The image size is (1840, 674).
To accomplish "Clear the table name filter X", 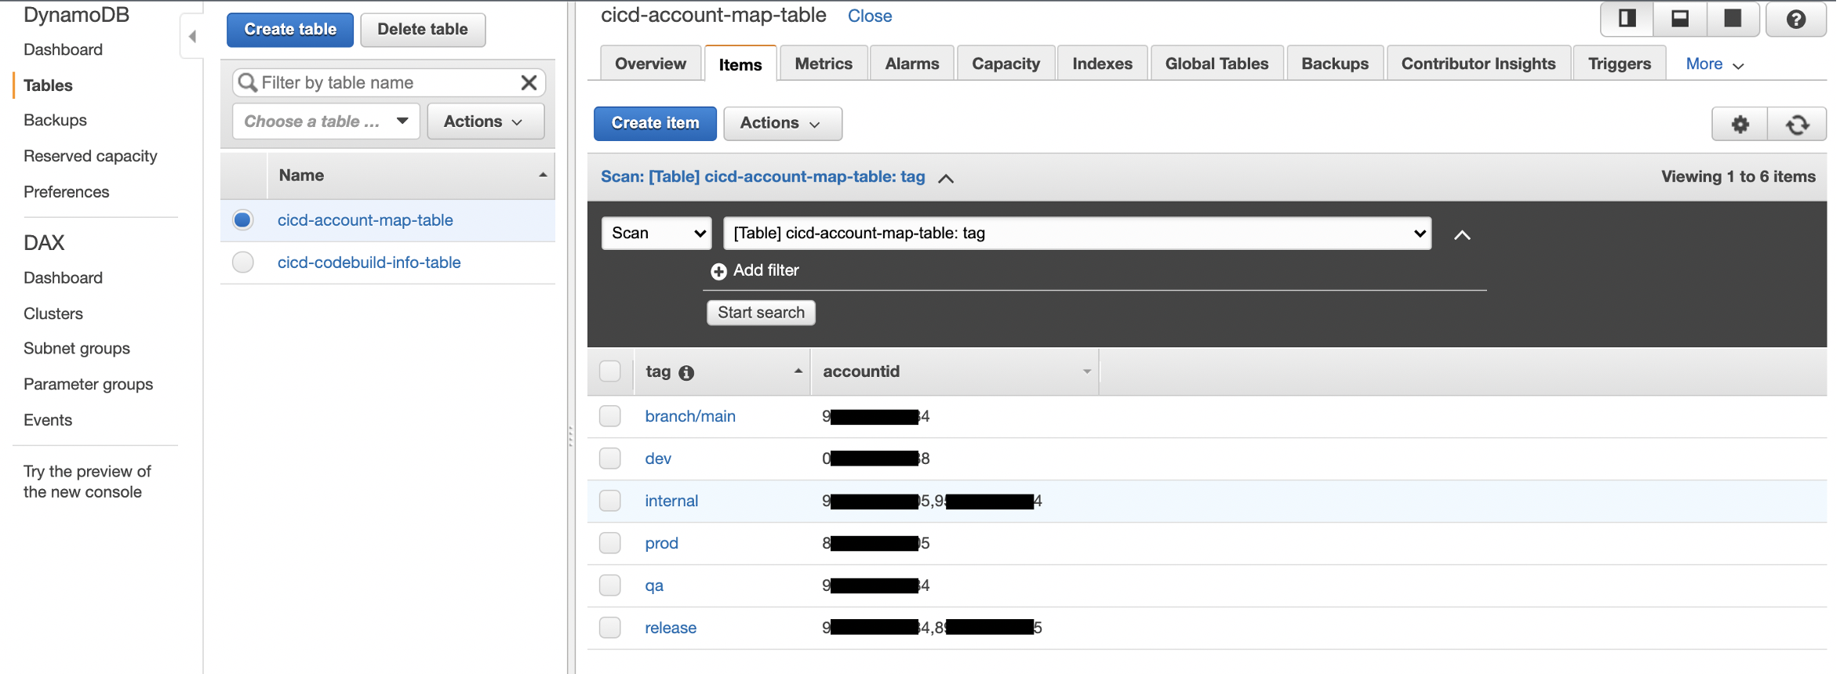I will pyautogui.click(x=529, y=82).
